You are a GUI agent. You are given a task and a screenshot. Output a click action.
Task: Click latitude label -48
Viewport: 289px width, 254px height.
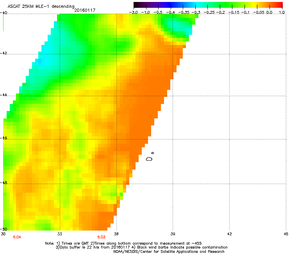4,182
